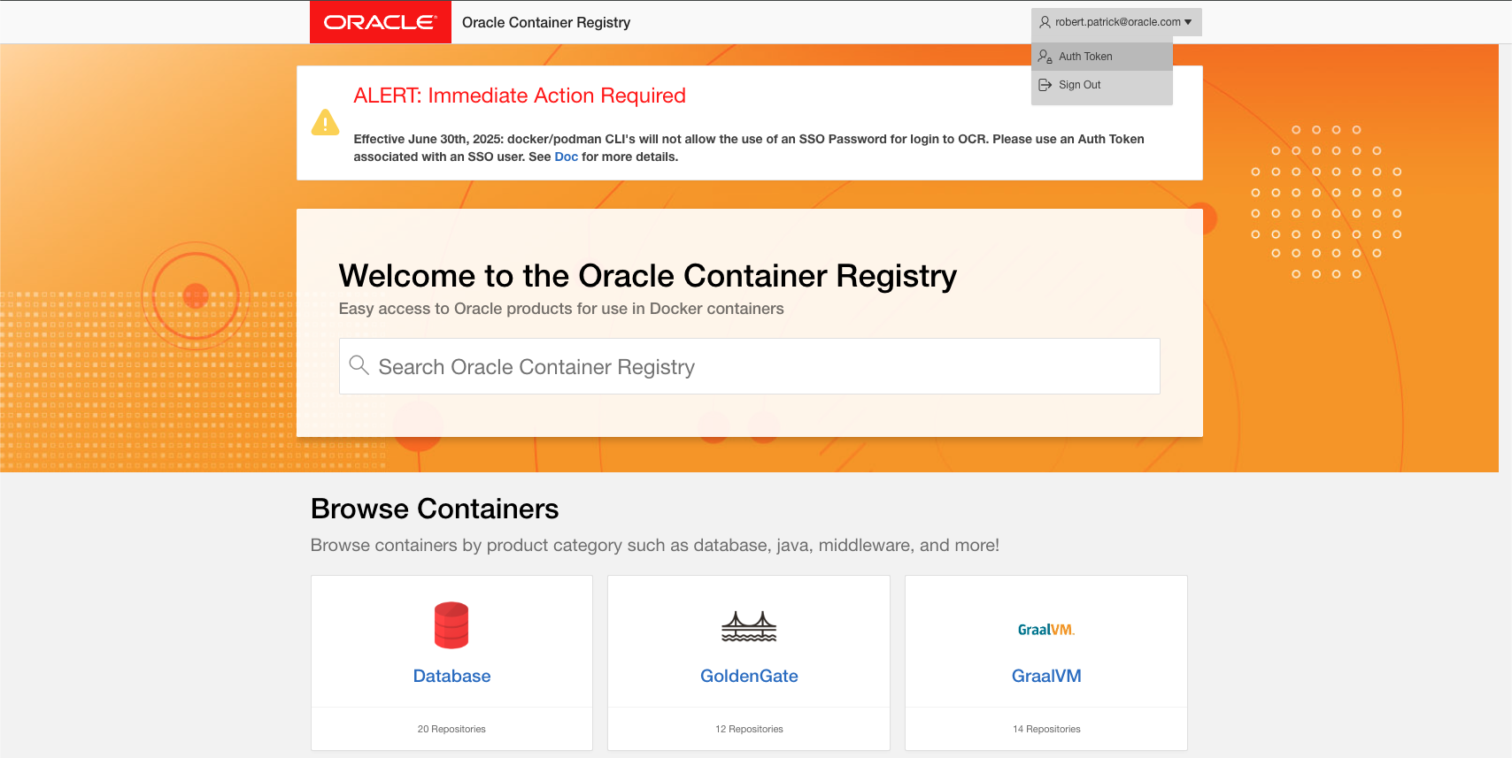The width and height of the screenshot is (1512, 758).
Task: Click the 20 Repositories label under Database
Action: (x=451, y=729)
